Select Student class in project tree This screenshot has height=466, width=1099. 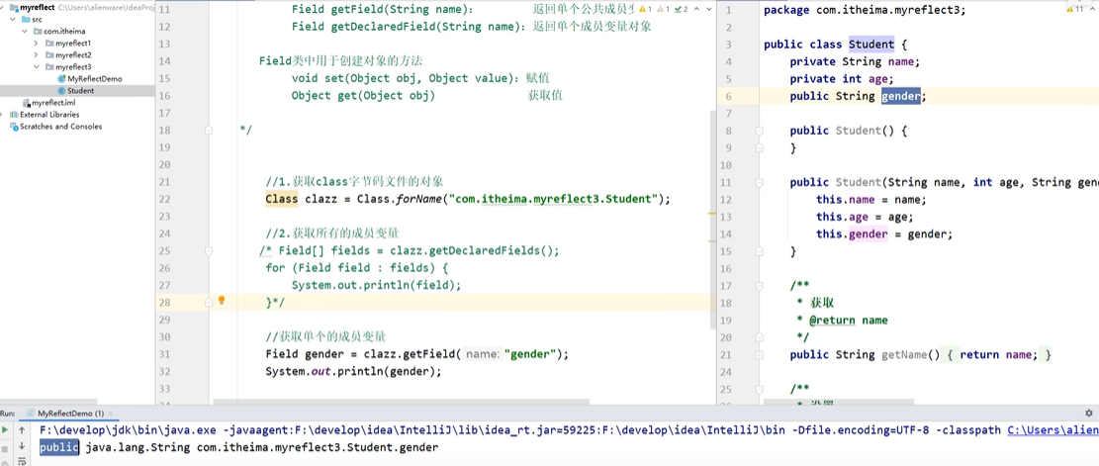tap(80, 91)
